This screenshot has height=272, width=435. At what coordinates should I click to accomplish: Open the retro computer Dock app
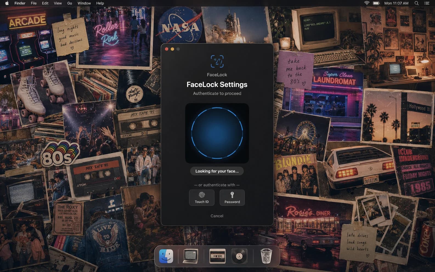[191, 256]
